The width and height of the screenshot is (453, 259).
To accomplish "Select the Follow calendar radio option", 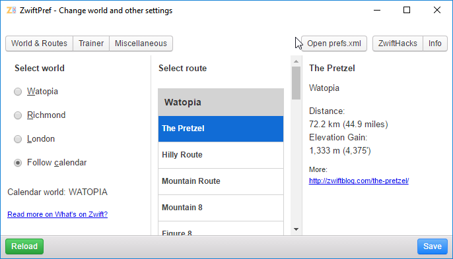I will click(x=18, y=163).
